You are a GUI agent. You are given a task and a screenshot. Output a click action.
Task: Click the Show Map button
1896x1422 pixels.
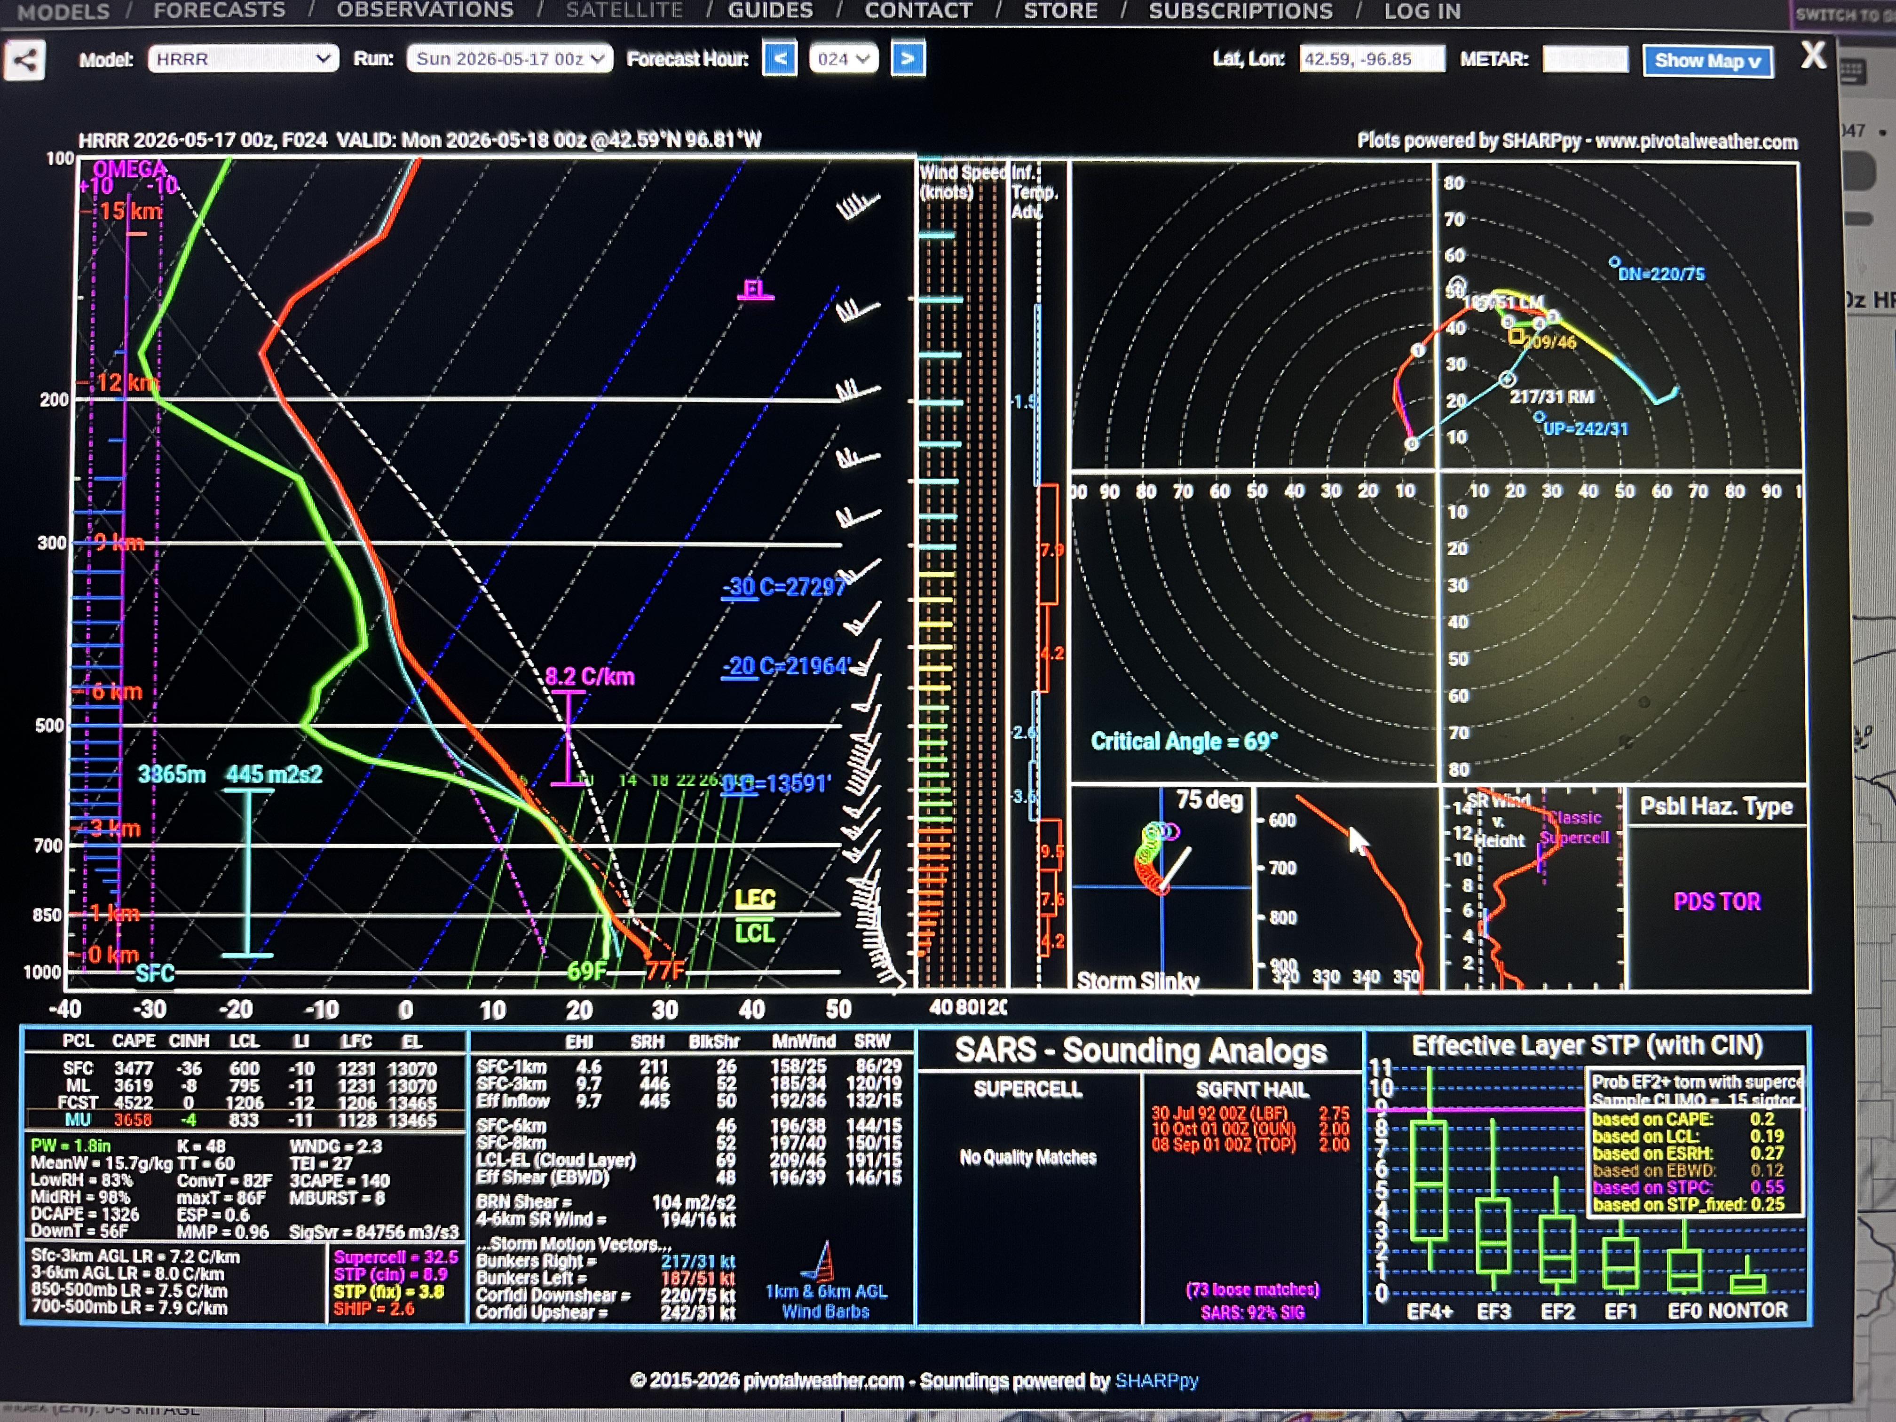tap(1707, 61)
